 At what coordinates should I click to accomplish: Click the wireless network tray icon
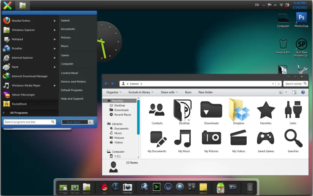[281, 5]
